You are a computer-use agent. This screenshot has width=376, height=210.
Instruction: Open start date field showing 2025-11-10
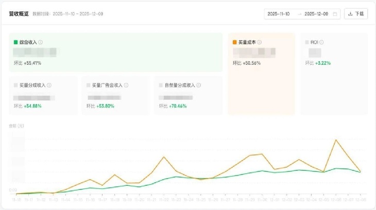pos(280,14)
